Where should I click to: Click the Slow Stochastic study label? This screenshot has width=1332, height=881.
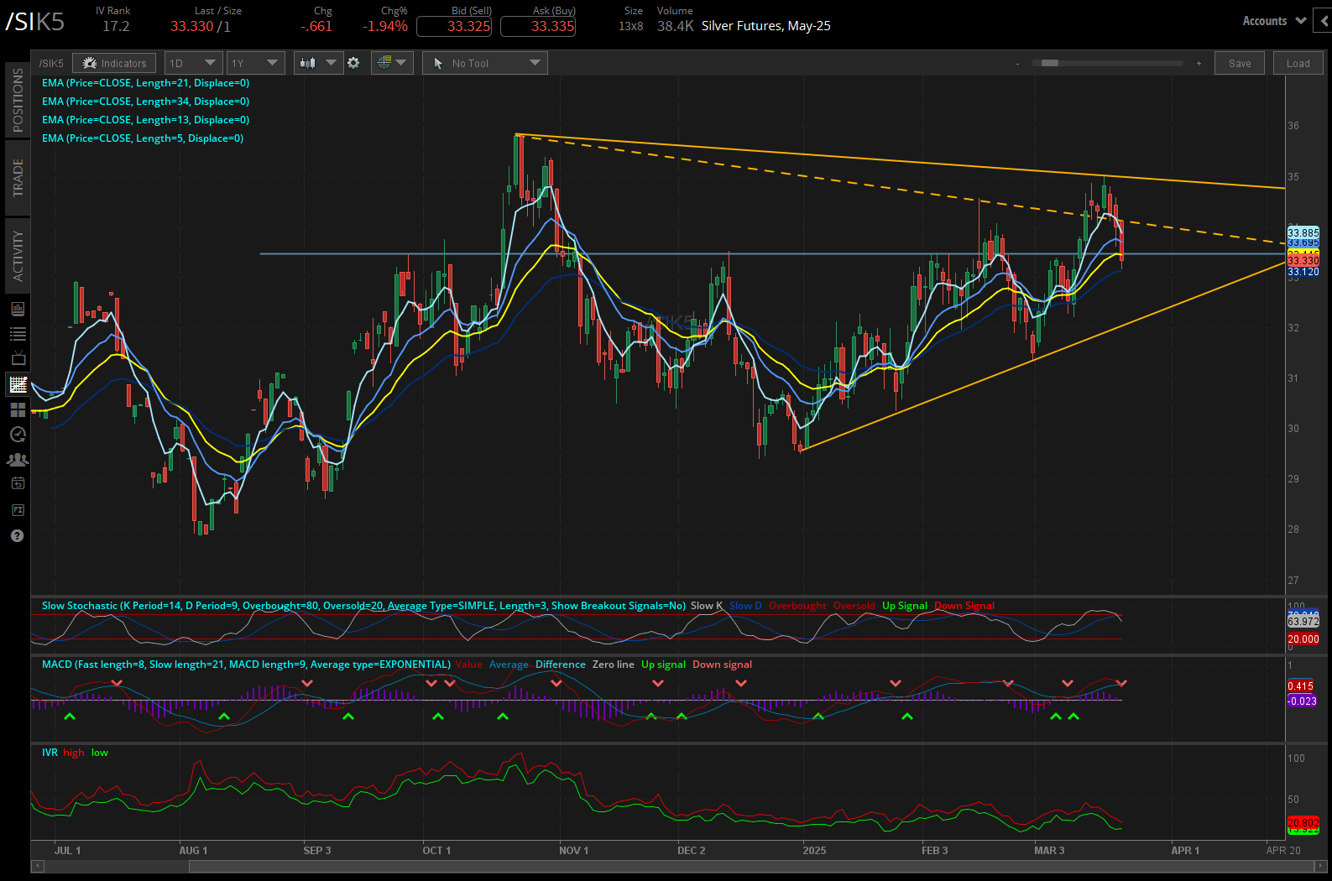tap(363, 606)
